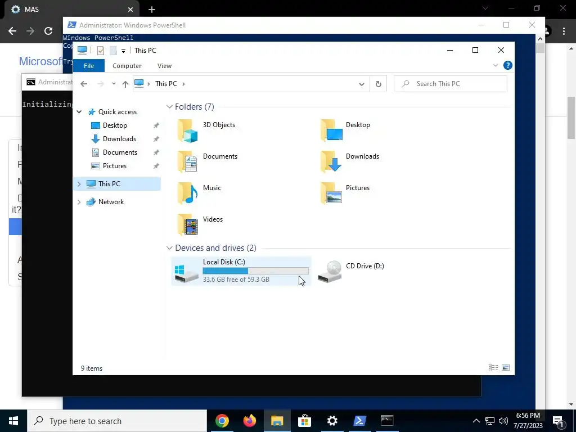Open the Desktop folder in Folders group
576x432 pixels.
tap(345, 130)
